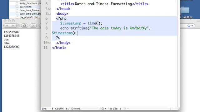The width and height of the screenshot is (200, 112).
Task: Click the browser back arrow button
Action: pos(7,26)
